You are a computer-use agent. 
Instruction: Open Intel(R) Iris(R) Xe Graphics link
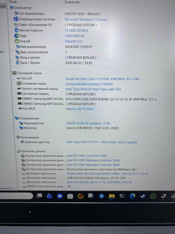[88, 123]
